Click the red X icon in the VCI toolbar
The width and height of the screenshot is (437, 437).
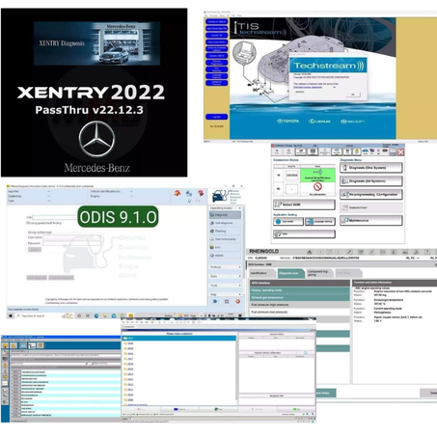coord(400,151)
